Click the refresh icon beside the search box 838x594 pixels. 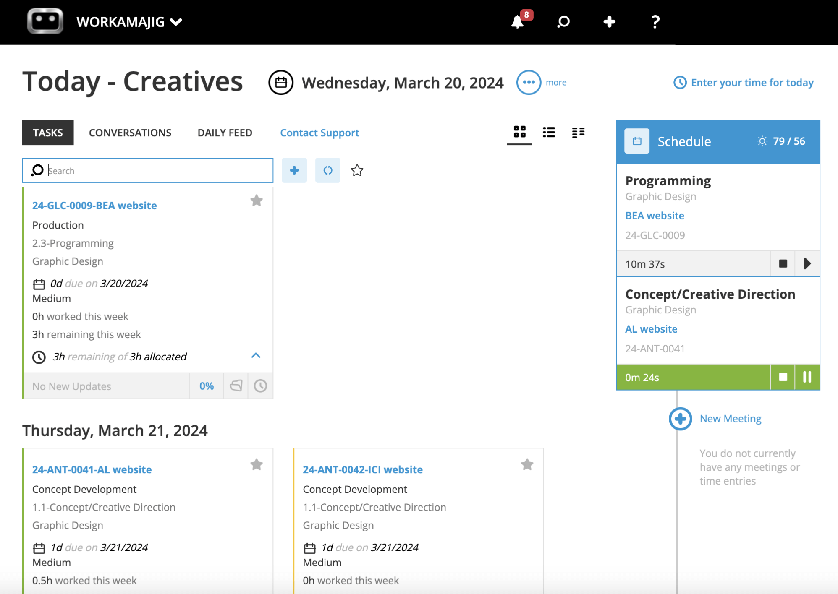(327, 170)
